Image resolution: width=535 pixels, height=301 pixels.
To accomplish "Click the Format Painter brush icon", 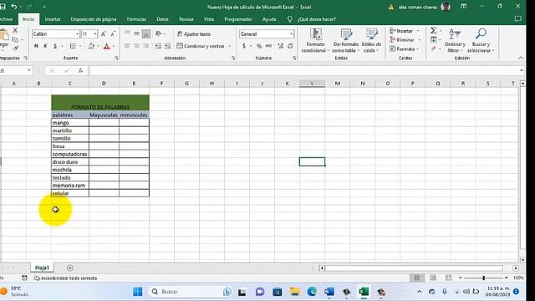I will [x=15, y=48].
